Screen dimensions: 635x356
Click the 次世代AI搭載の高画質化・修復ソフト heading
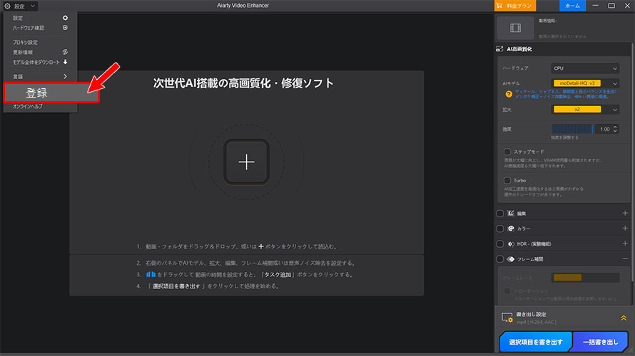243,83
